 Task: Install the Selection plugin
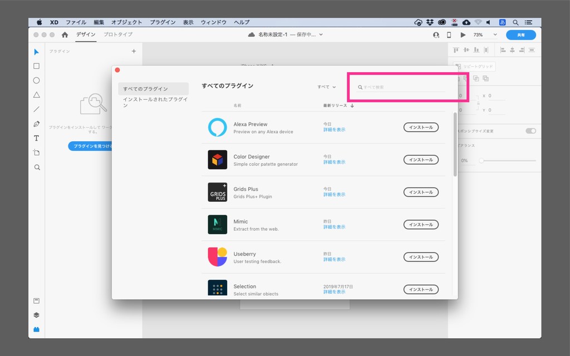pos(421,289)
